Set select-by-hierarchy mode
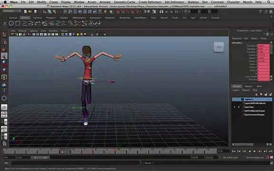 (45, 11)
